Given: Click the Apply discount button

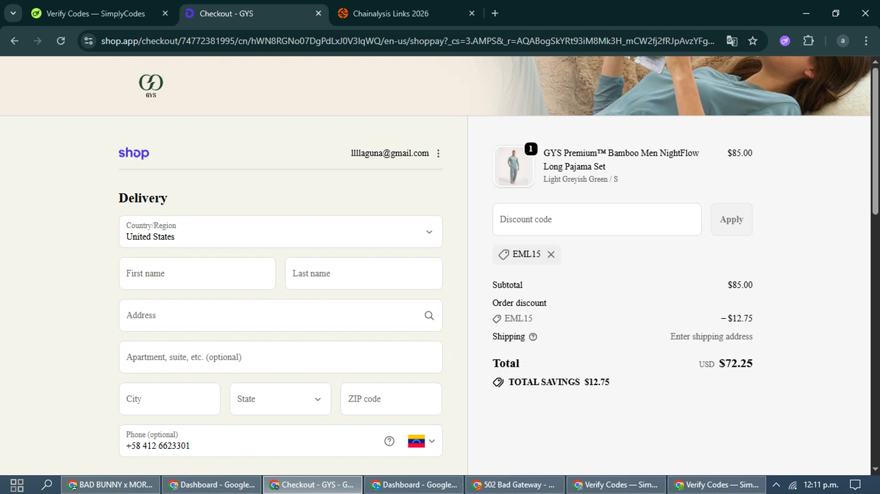Looking at the screenshot, I should 732,220.
